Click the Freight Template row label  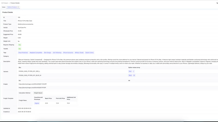pos(8,98)
